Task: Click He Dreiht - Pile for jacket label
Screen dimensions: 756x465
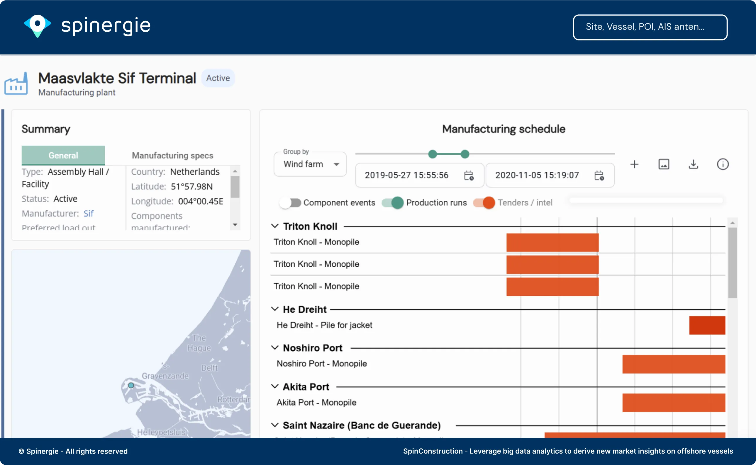Action: [x=324, y=325]
